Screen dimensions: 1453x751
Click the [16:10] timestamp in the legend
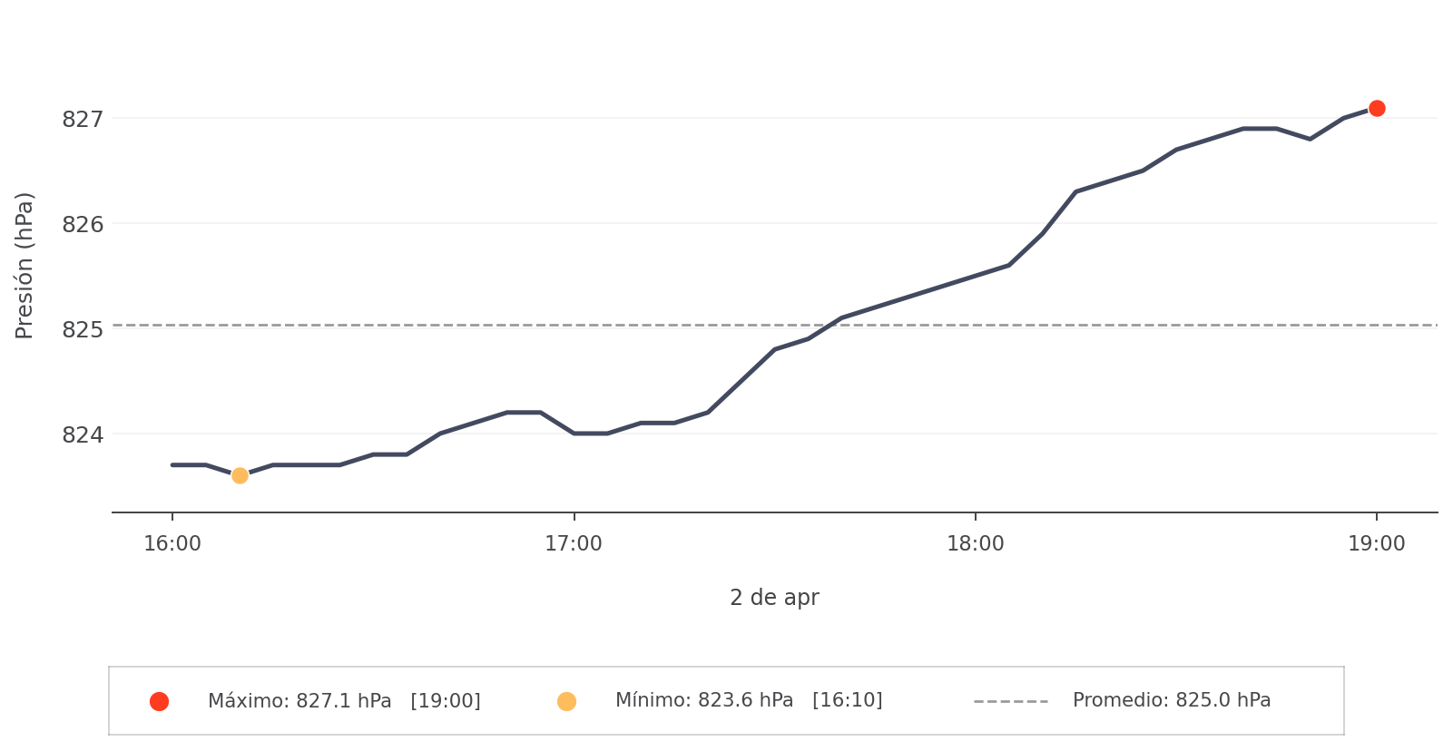coord(848,700)
